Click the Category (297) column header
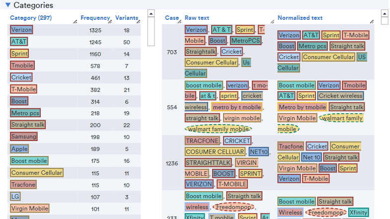The image size is (390, 219). tap(30, 18)
